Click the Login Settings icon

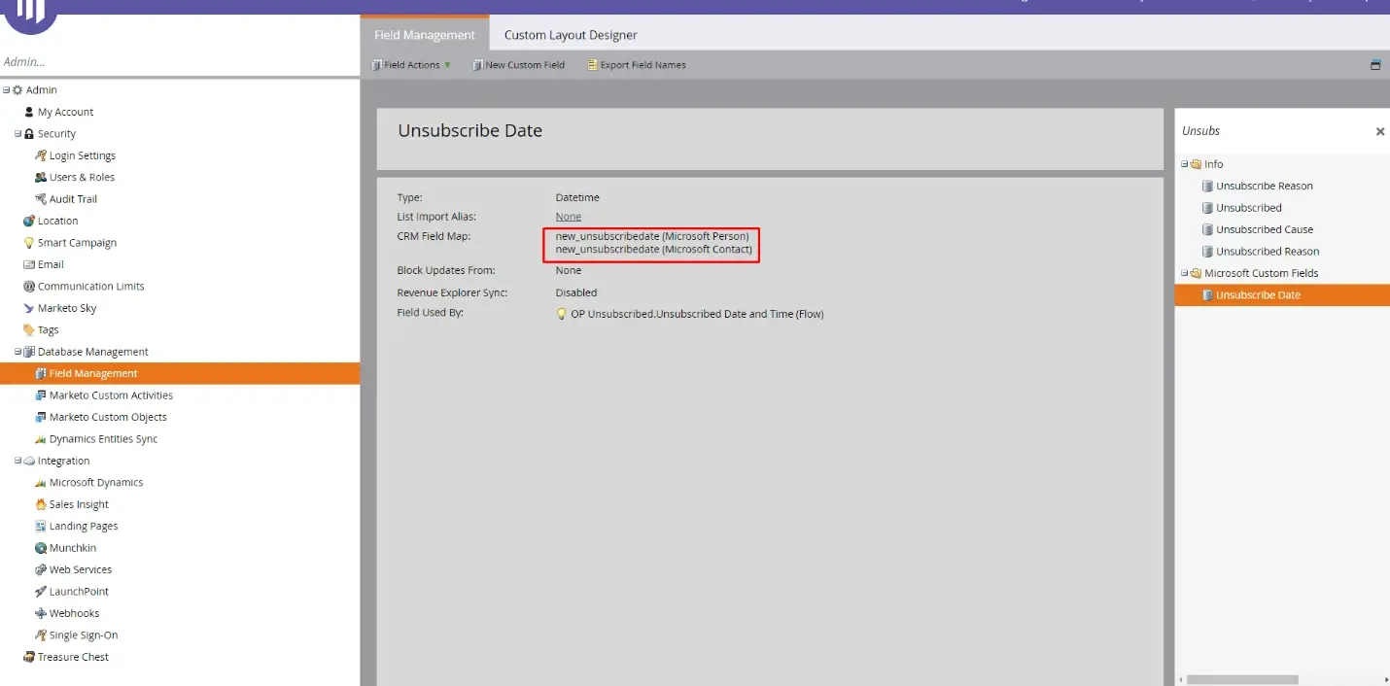coord(41,155)
